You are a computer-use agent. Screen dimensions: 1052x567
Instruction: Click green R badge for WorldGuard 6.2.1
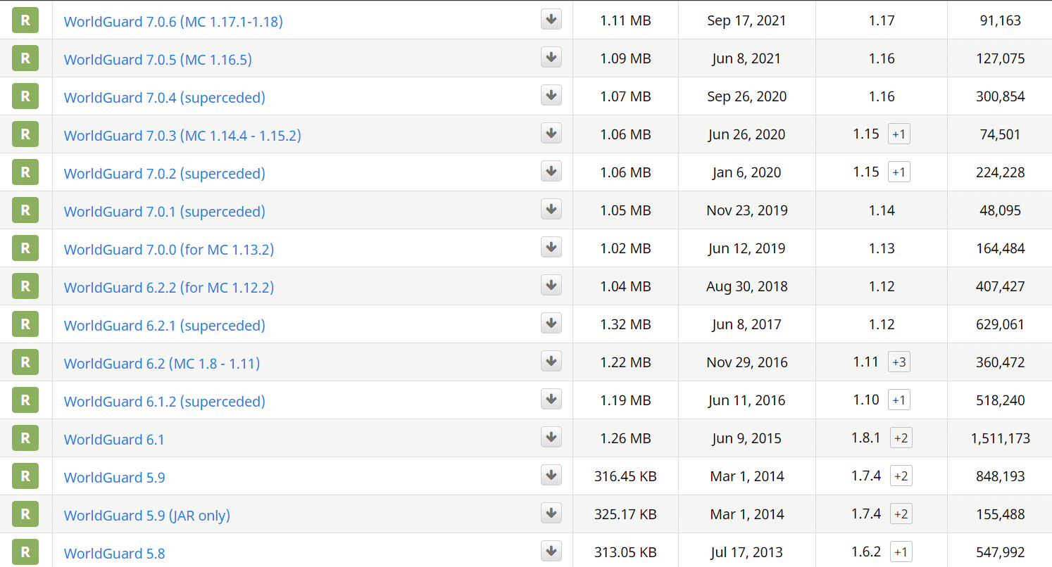[x=25, y=324]
